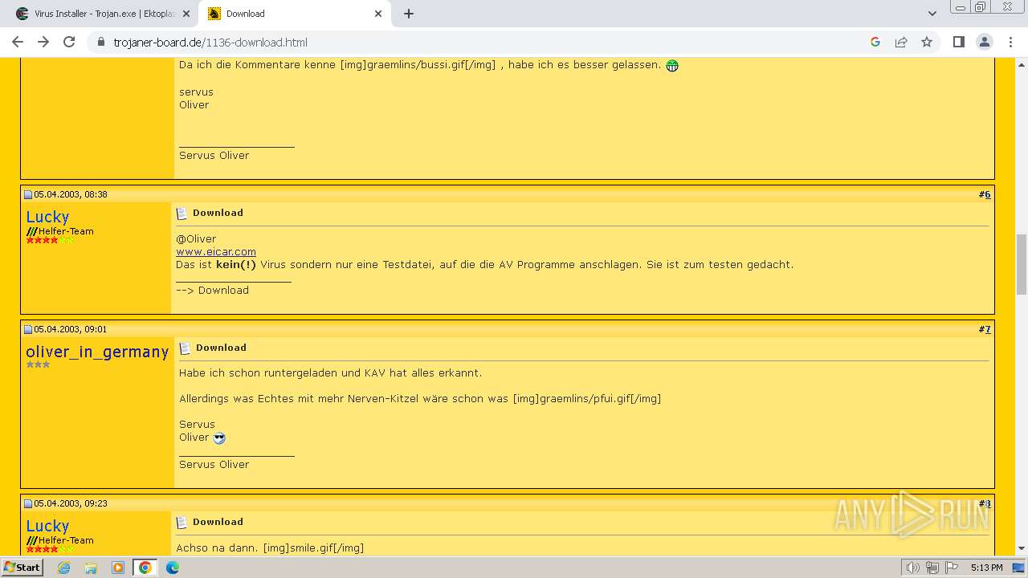Bookmark this page with star icon
Image resolution: width=1028 pixels, height=578 pixels.
tap(927, 42)
